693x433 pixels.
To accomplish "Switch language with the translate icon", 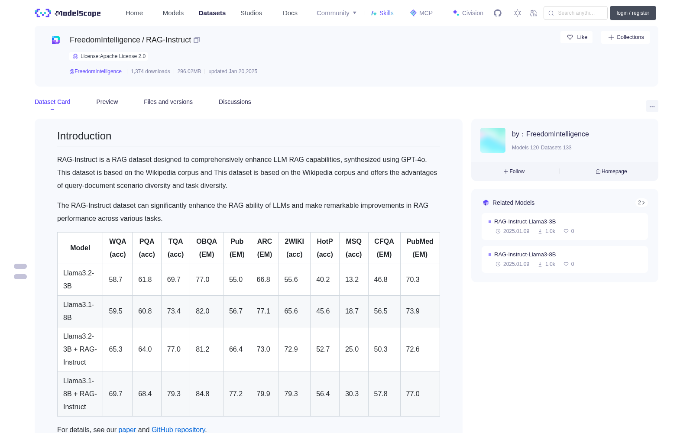I will [x=533, y=13].
